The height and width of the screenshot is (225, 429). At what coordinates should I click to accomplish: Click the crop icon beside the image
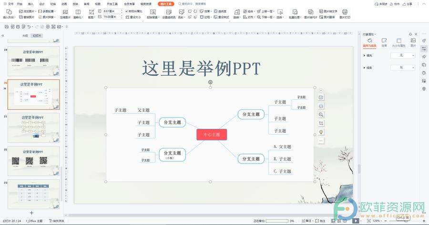point(321,123)
